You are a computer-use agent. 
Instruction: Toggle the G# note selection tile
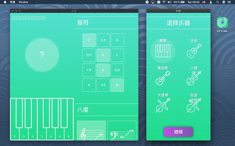117,70
